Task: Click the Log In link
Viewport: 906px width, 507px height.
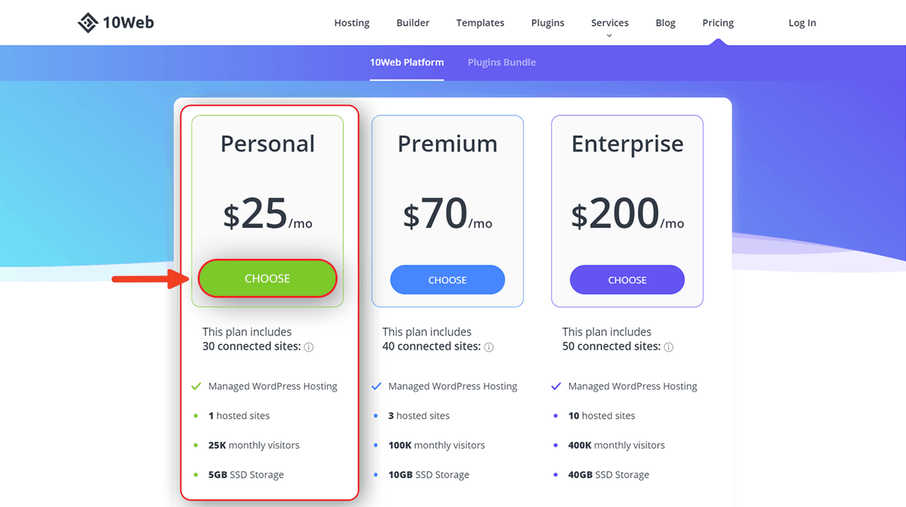Action: point(802,23)
